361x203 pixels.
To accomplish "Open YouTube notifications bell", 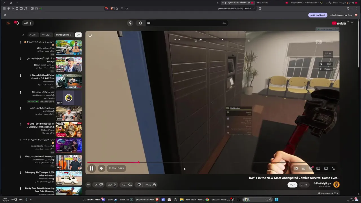I will tap(17, 23).
